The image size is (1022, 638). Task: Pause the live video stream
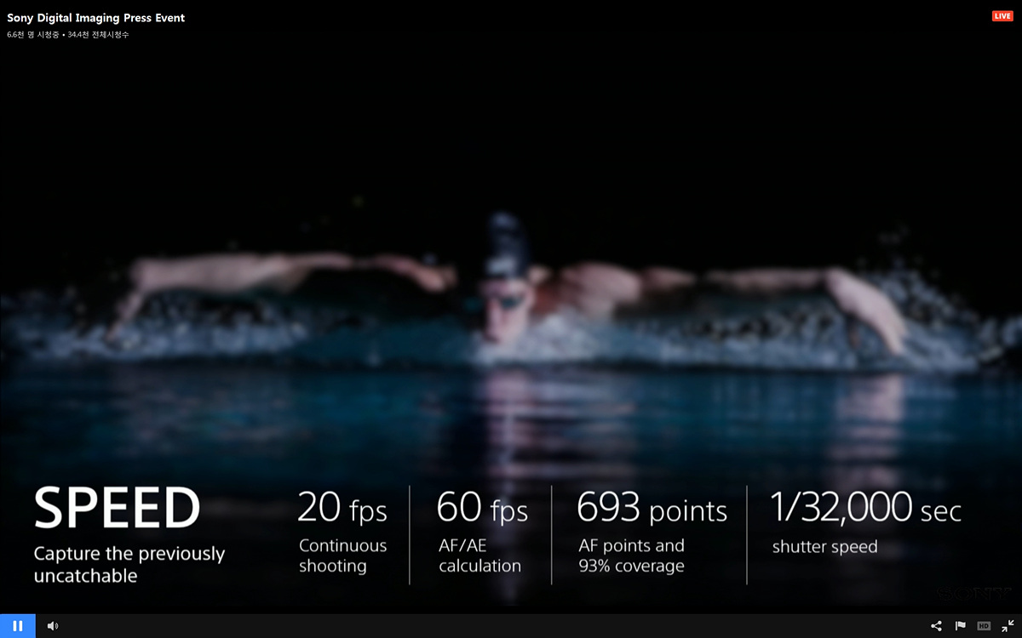pos(17,626)
